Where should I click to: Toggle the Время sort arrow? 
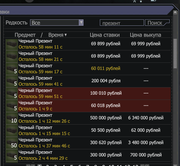65,35
